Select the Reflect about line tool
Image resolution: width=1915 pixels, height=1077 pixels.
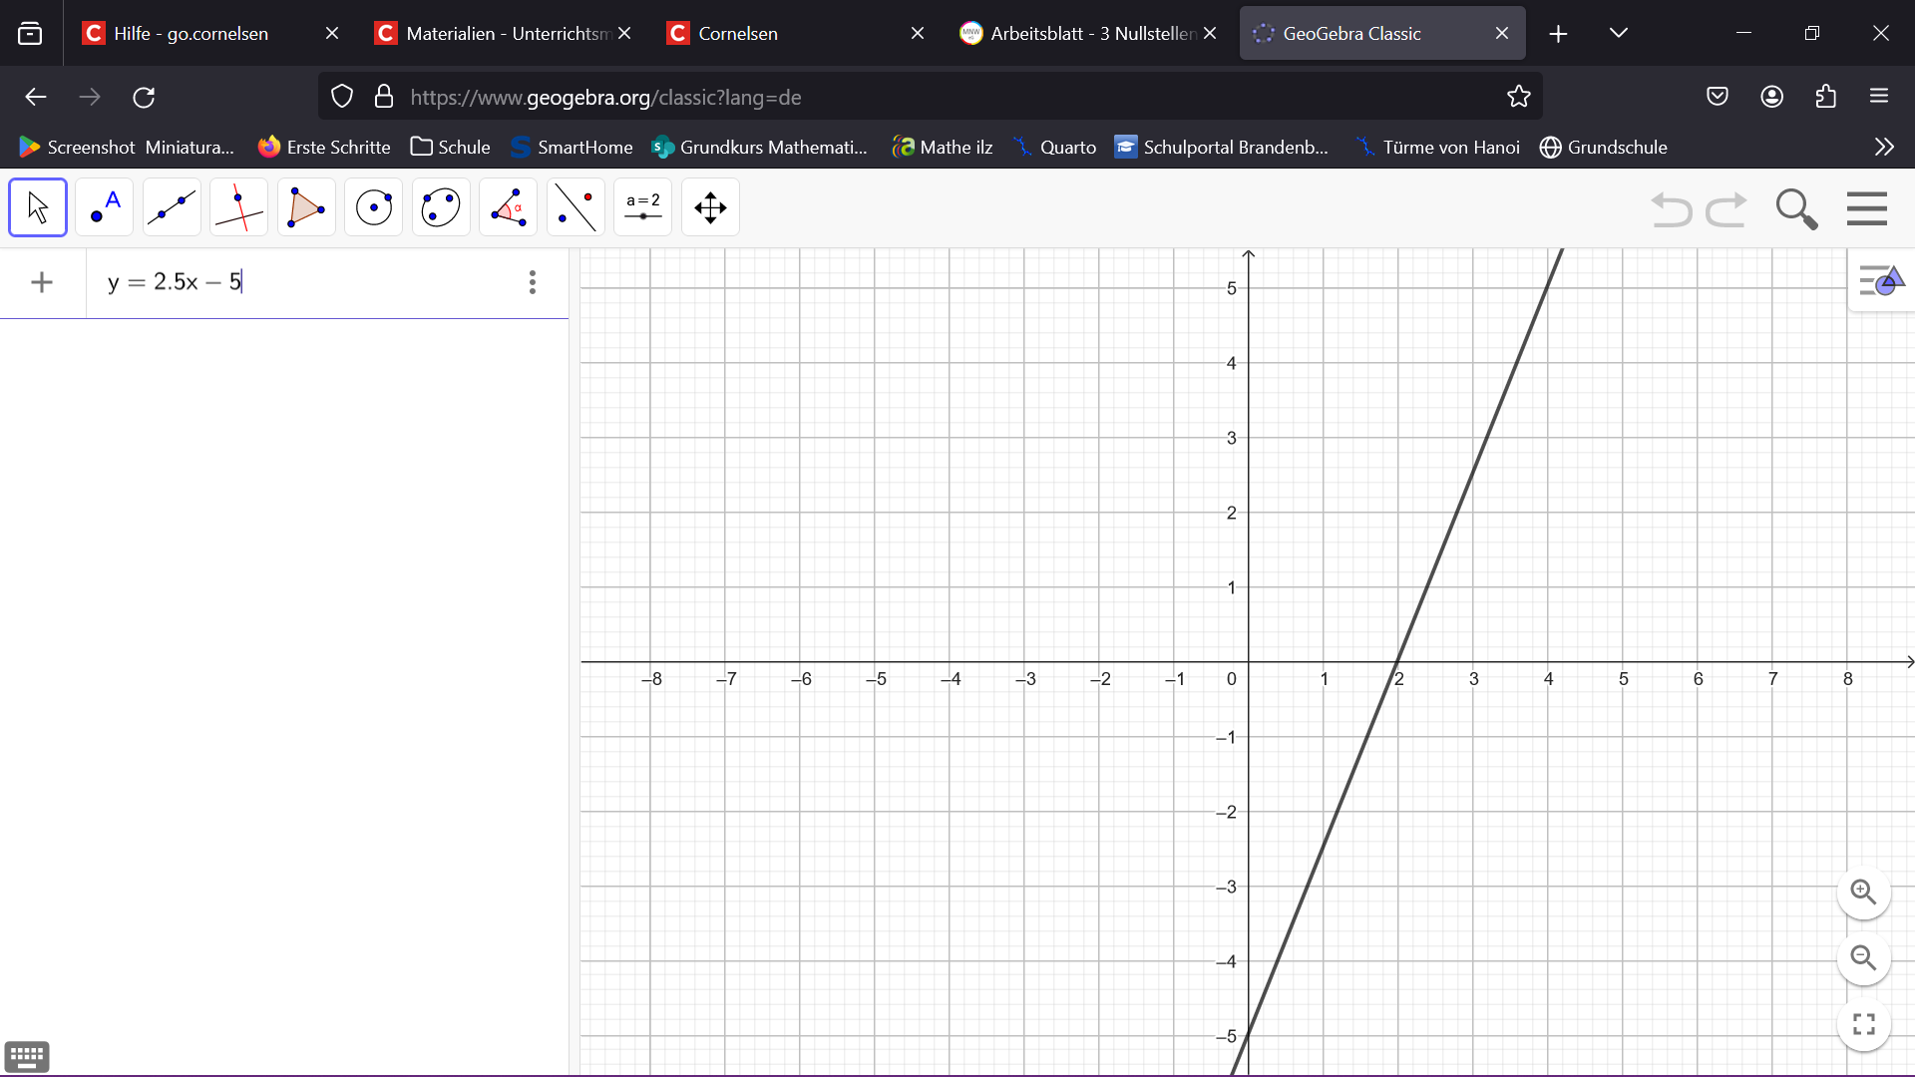point(575,207)
